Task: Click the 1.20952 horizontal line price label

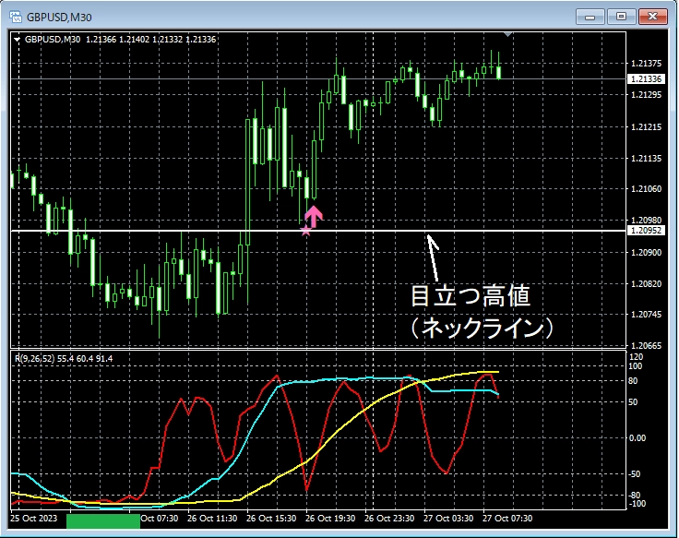Action: click(645, 230)
